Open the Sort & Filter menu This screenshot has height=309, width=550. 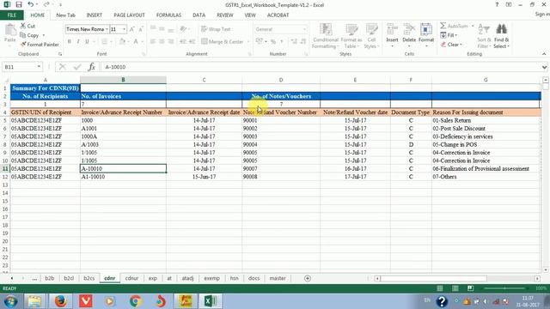[484, 36]
